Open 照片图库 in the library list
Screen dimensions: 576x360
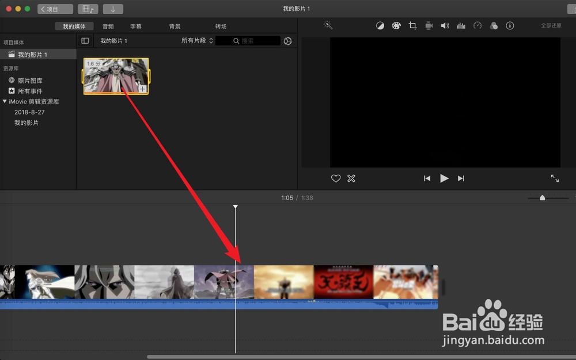coord(30,81)
